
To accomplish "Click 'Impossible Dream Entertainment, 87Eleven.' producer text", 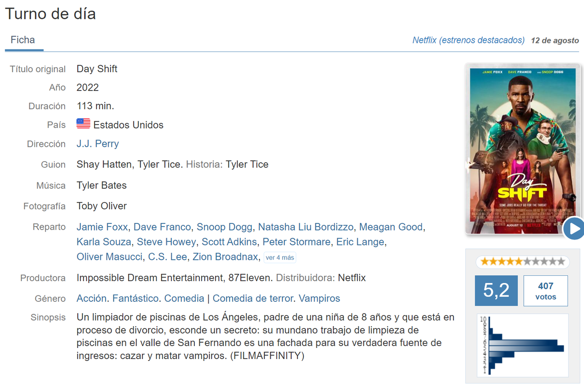I will [175, 278].
